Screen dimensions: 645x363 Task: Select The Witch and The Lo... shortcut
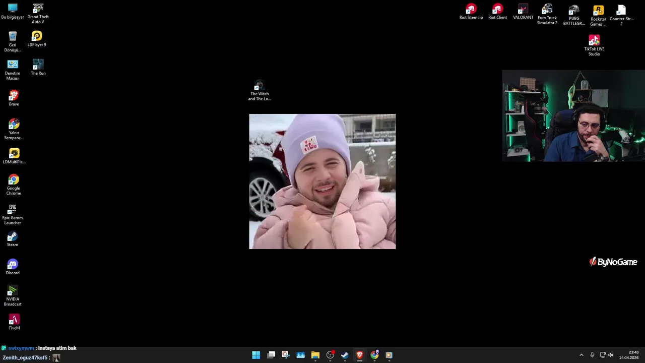tap(260, 90)
